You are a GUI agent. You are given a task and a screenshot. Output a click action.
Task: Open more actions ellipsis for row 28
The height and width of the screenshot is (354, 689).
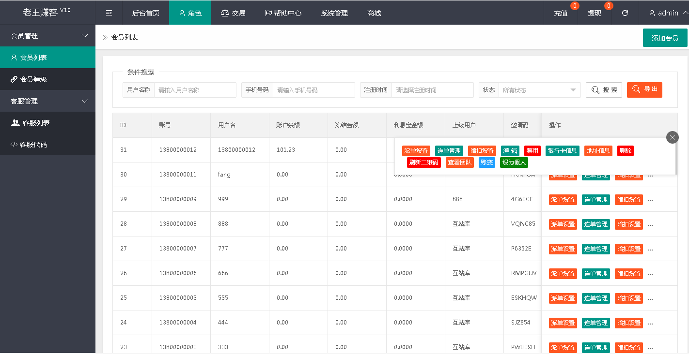(650, 224)
